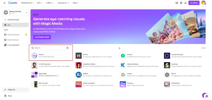
Task: Open the D-ID AI Presenters icon
Action: 35,65
